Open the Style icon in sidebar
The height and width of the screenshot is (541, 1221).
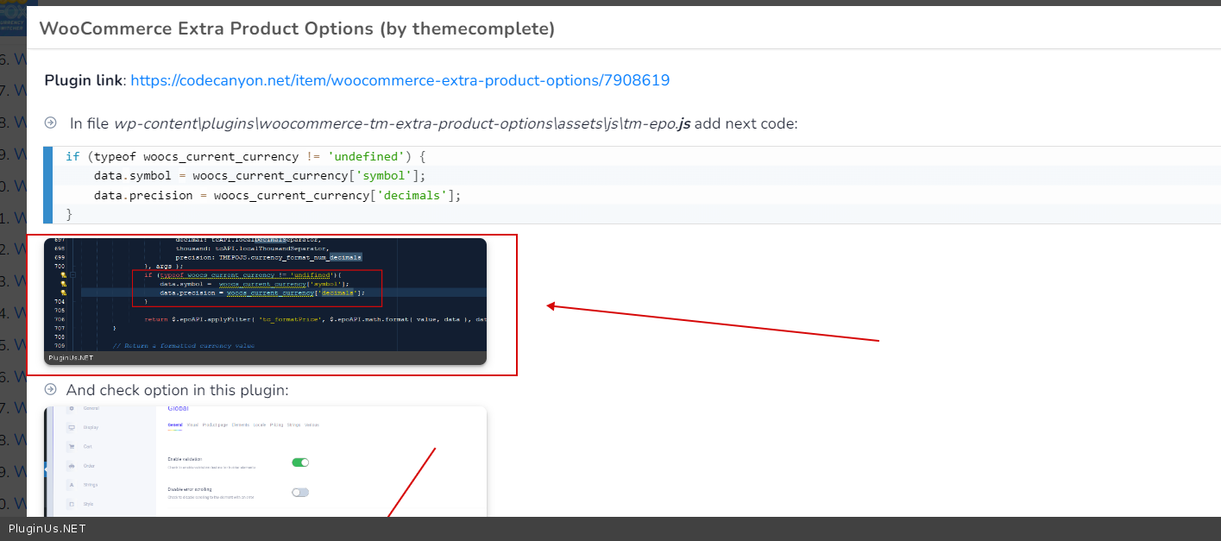(x=72, y=504)
